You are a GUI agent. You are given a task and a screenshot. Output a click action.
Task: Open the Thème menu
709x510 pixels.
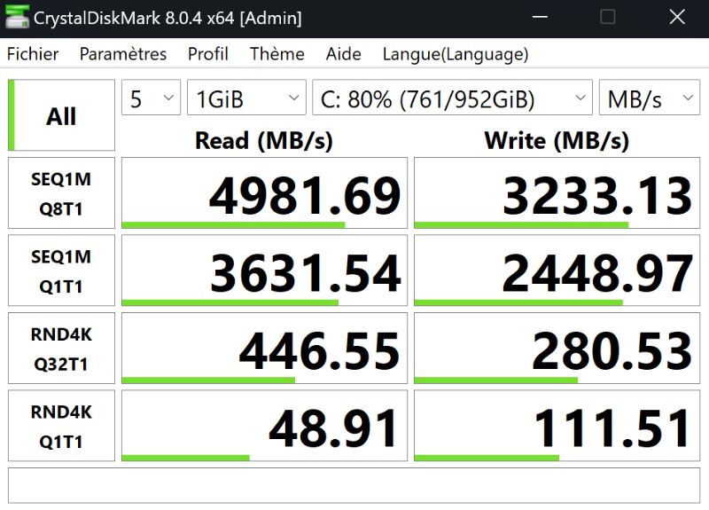point(277,54)
